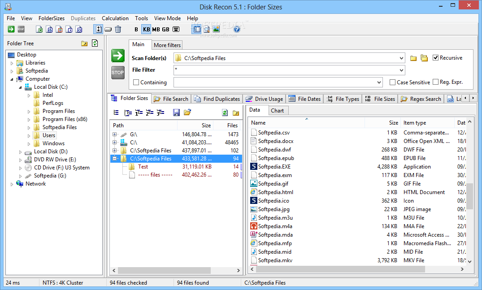Click the small STOP icon in top toolbar

pos(21,29)
